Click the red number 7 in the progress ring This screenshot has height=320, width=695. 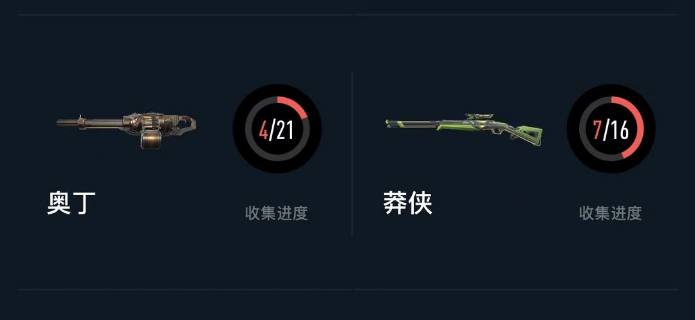click(x=597, y=130)
